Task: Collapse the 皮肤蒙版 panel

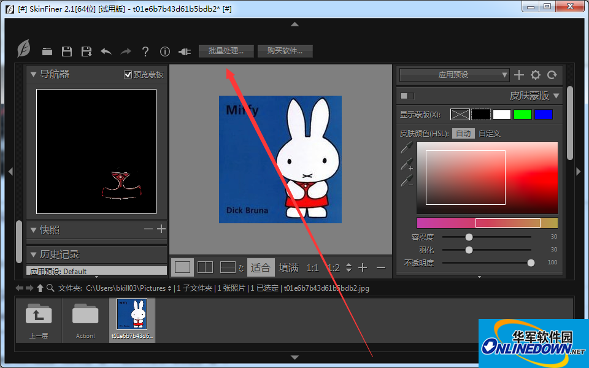Action: point(556,96)
